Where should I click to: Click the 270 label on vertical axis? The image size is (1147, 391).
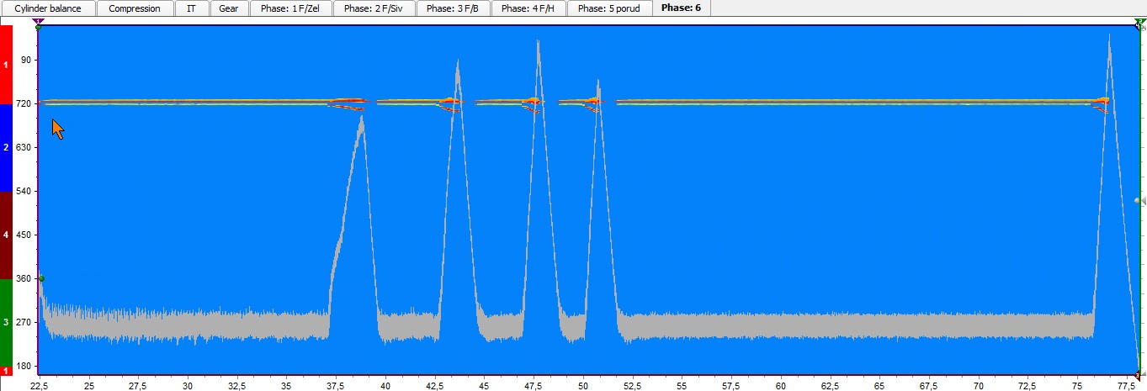click(x=23, y=322)
